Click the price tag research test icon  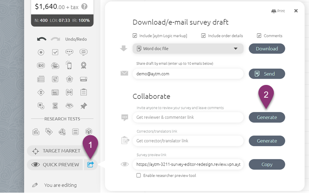[x=49, y=132]
